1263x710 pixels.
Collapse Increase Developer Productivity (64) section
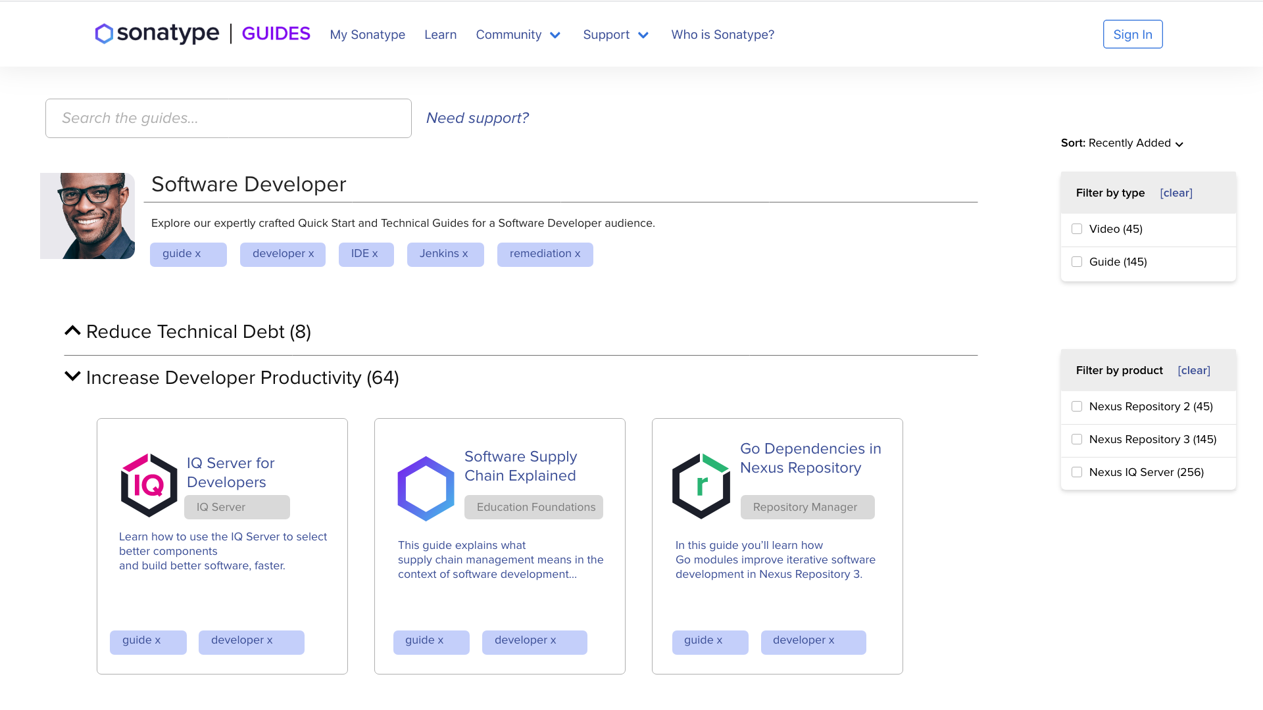click(72, 377)
